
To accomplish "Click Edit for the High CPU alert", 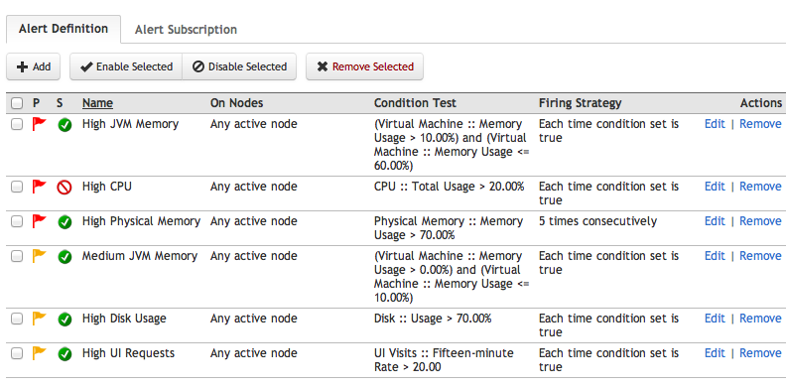I will click(715, 187).
